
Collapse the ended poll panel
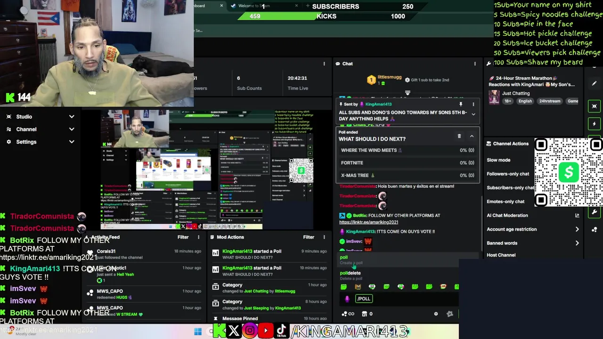(472, 136)
